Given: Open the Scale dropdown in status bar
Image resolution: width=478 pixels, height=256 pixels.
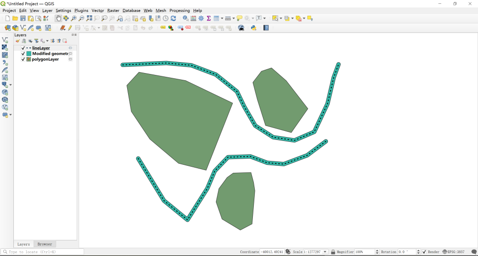Looking at the screenshot, I should tap(326, 252).
